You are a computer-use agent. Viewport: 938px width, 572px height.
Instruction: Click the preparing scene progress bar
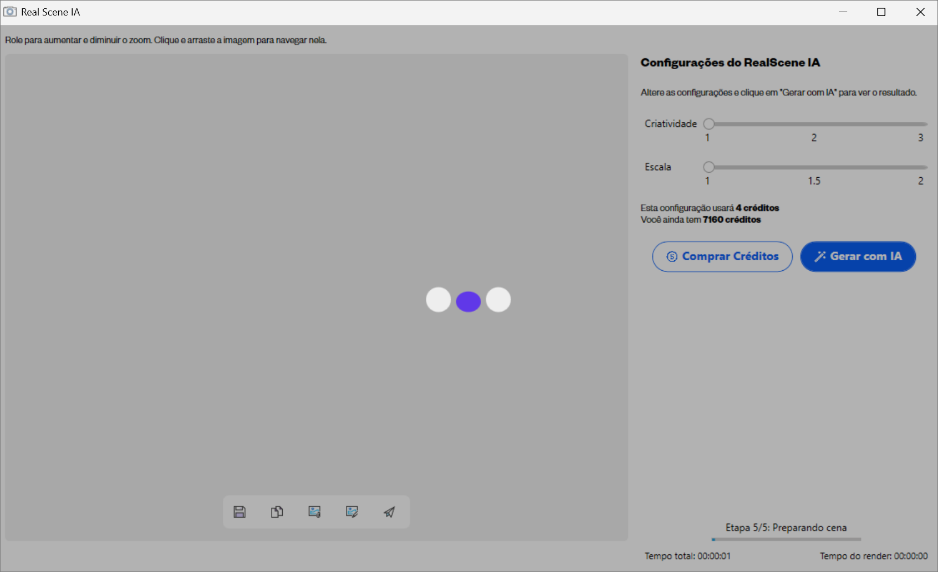[x=787, y=539]
